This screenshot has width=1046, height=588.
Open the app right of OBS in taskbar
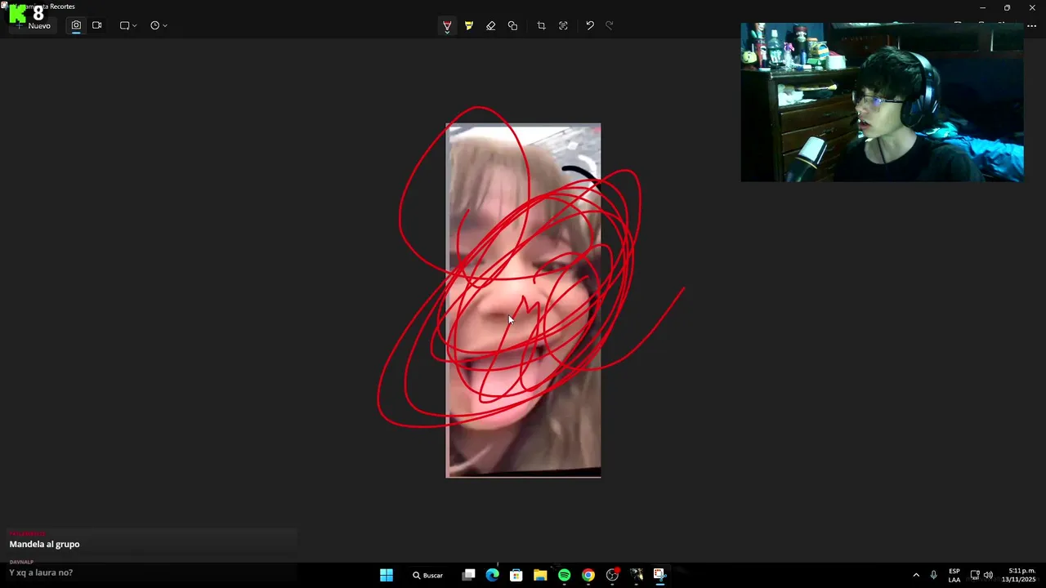636,575
